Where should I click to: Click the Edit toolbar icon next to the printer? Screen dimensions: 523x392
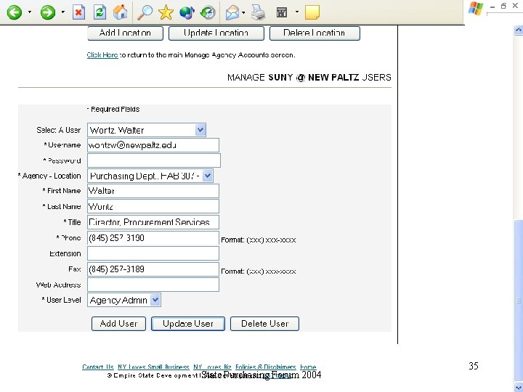pyautogui.click(x=282, y=12)
